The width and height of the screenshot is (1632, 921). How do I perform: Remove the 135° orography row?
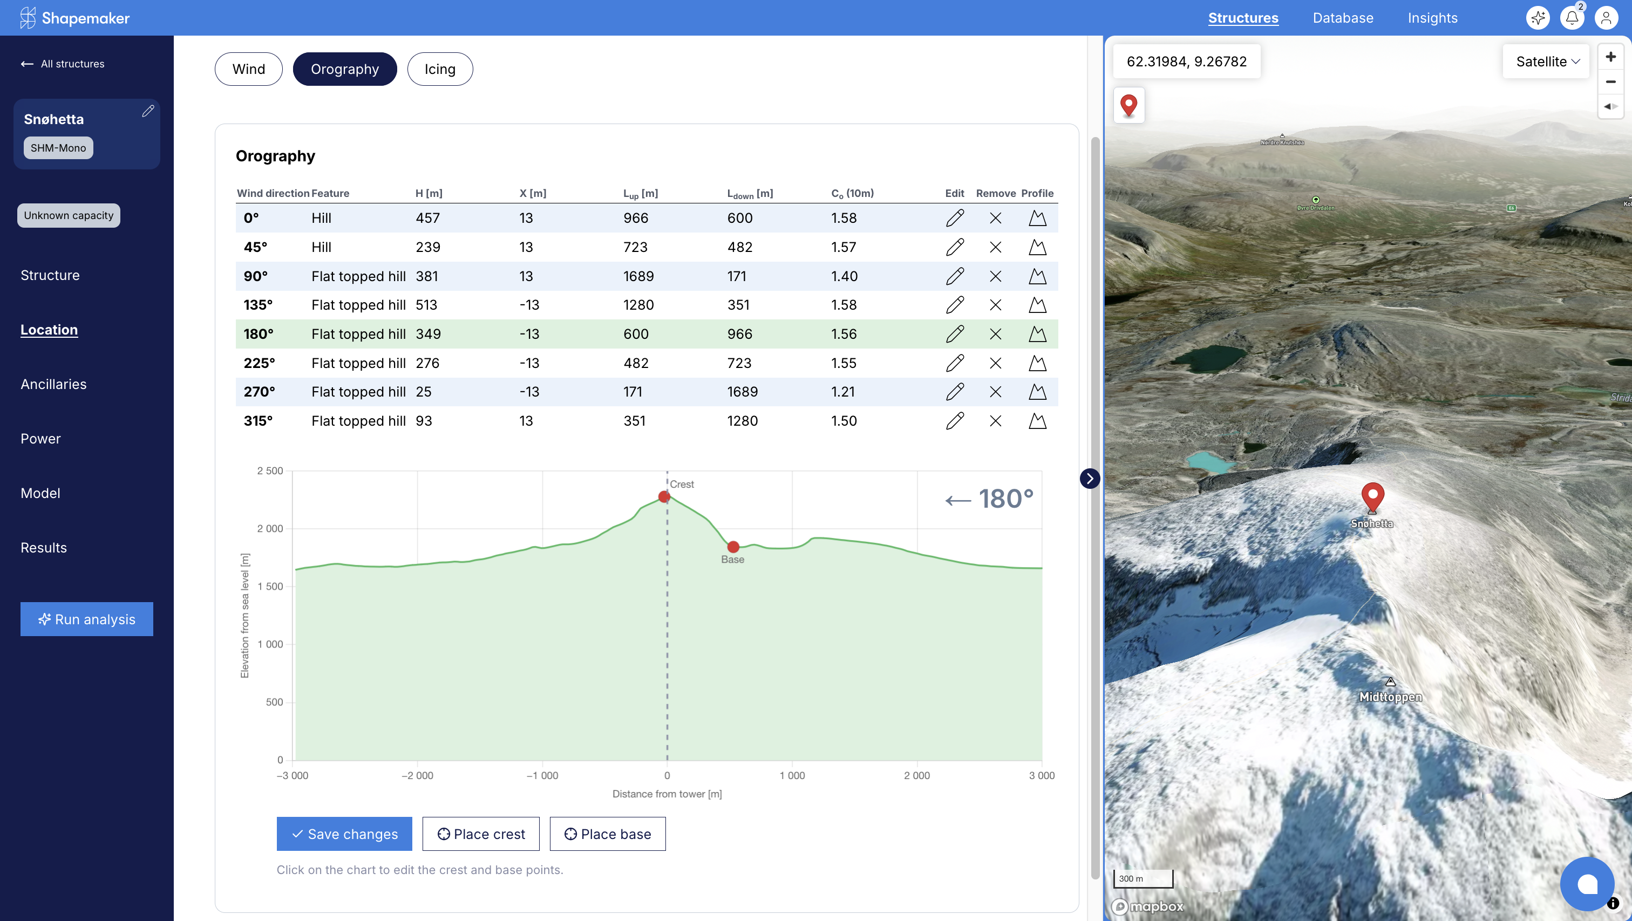pyautogui.click(x=995, y=305)
